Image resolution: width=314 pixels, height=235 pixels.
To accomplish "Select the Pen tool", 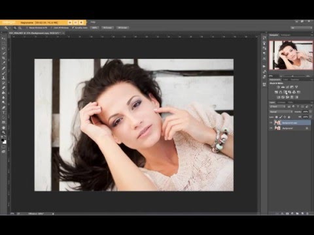I will click(x=3, y=108).
